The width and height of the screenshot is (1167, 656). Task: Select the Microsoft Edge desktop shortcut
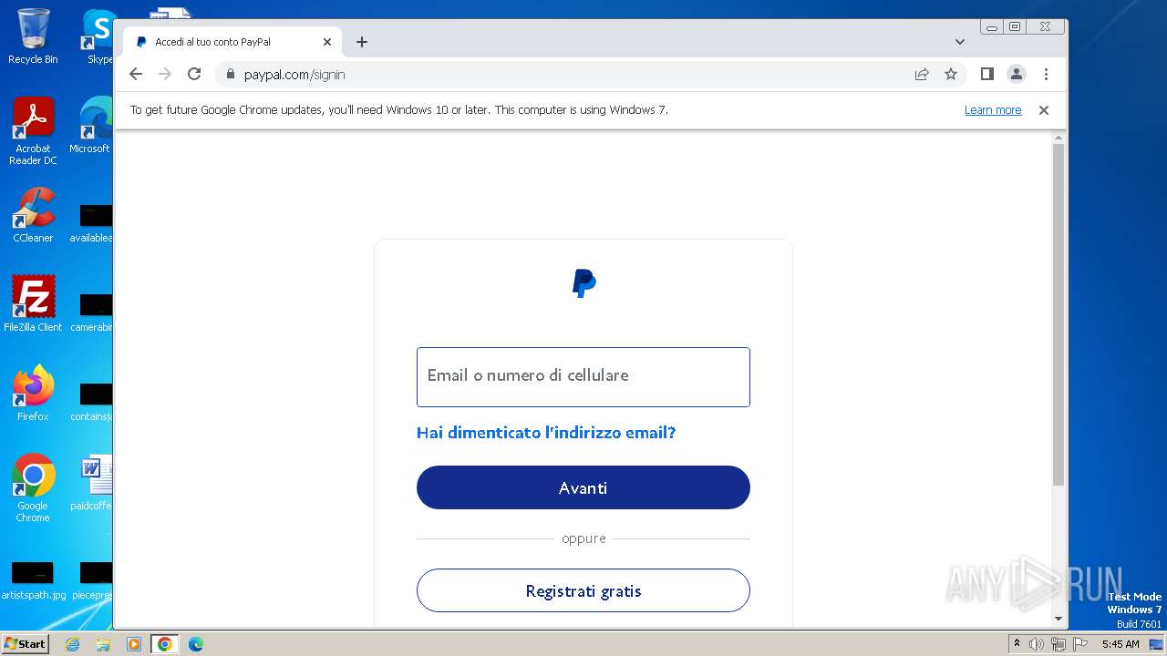(93, 126)
